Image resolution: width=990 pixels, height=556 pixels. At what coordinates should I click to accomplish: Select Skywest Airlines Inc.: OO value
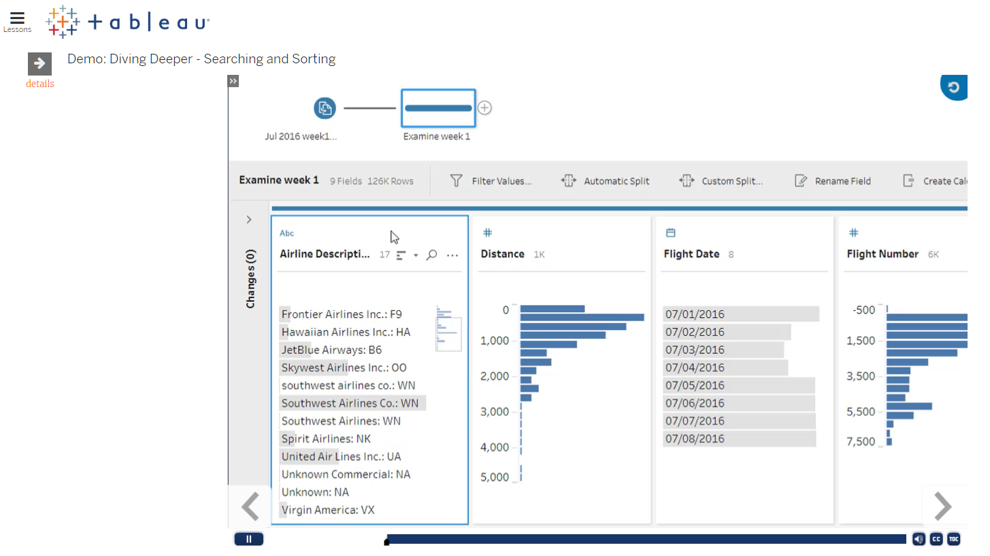pos(344,367)
